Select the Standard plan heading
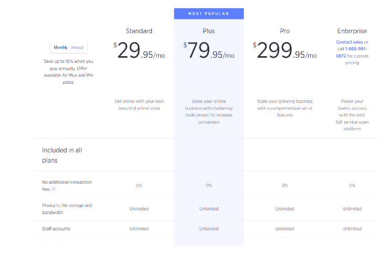Image resolution: width=388 pixels, height=254 pixels. pos(139,31)
